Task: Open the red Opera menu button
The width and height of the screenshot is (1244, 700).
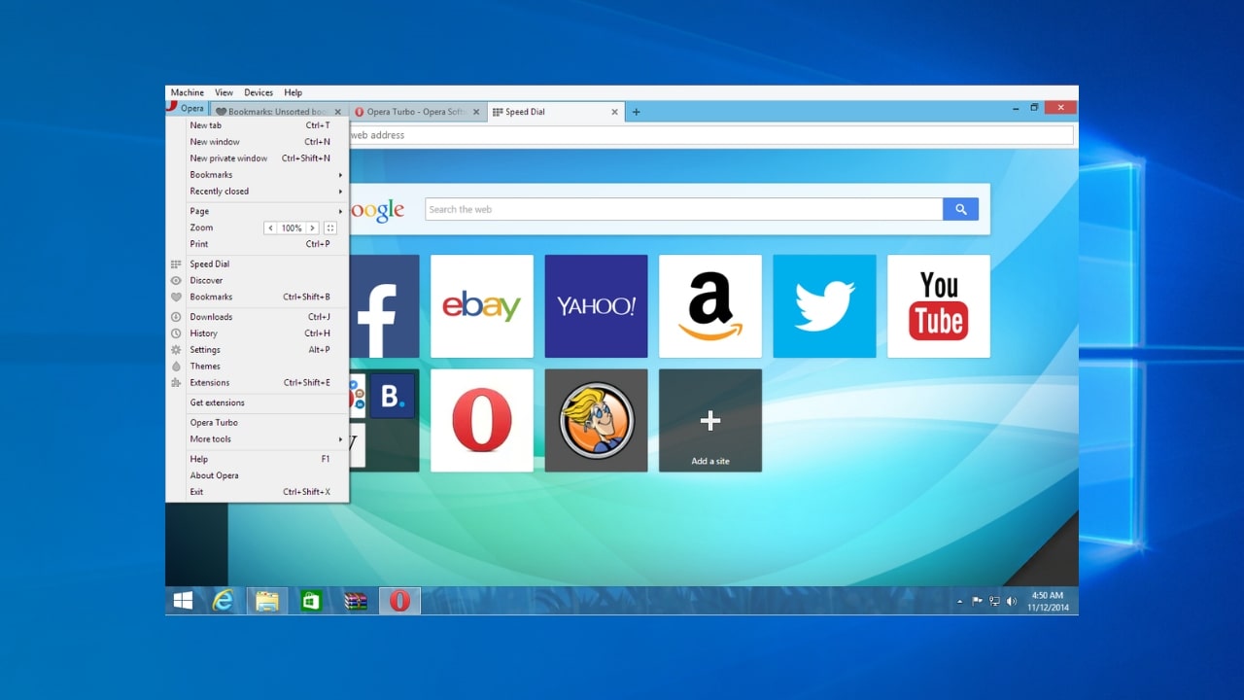Action: tap(186, 109)
